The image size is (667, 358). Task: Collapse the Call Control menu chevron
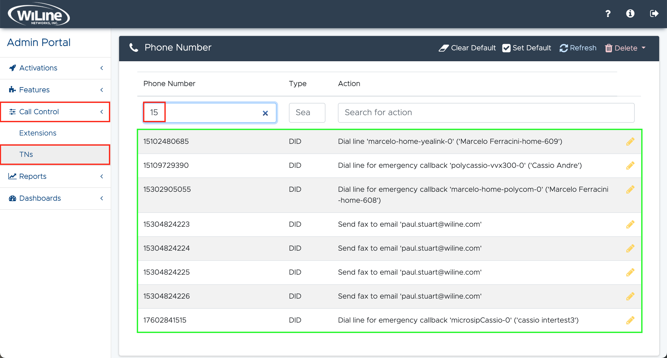click(102, 112)
